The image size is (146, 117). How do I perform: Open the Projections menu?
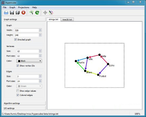24,7
